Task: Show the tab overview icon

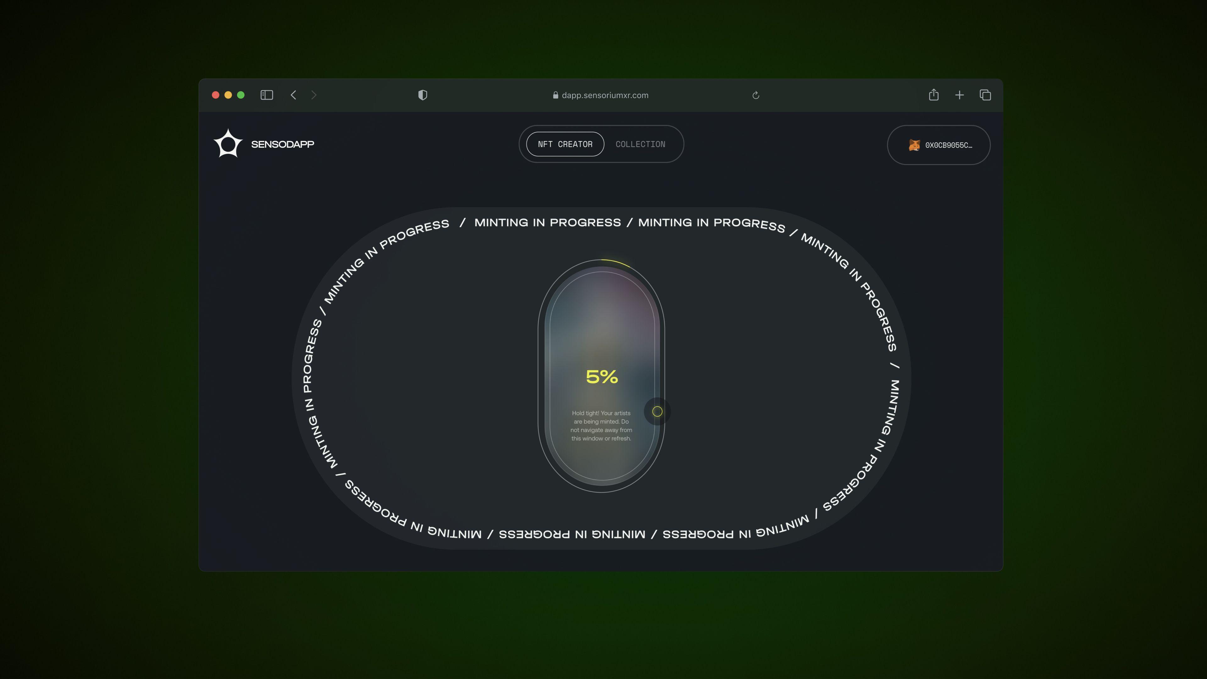Action: [985, 95]
